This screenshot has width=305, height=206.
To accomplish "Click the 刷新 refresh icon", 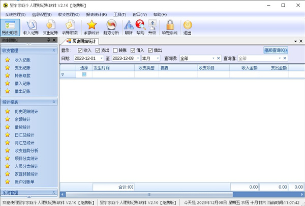I will pos(129,27).
